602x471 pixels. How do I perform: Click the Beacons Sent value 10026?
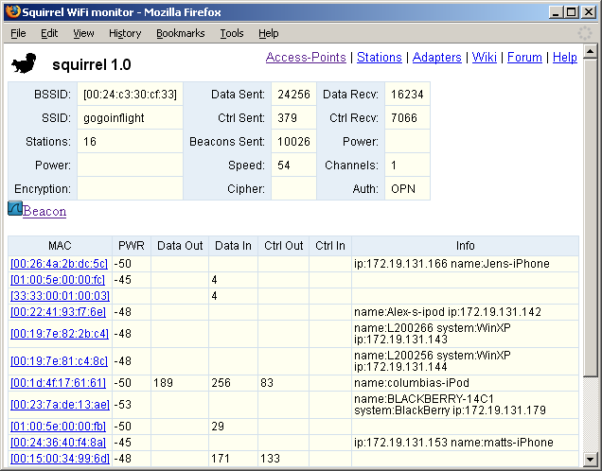(293, 142)
